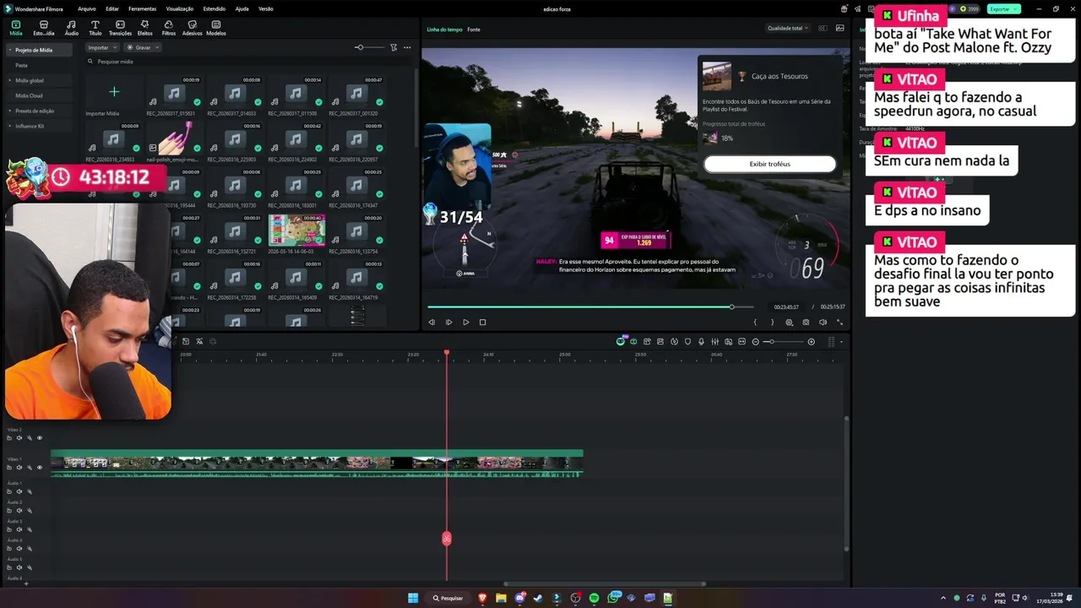Open the Arquivo menu
1081x608 pixels.
[x=86, y=8]
